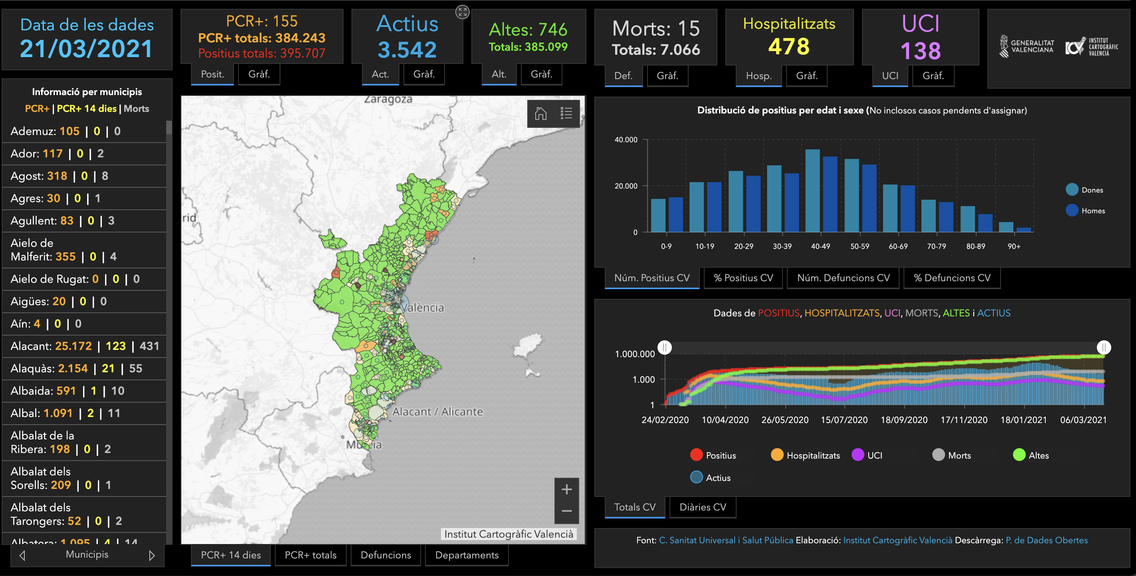The width and height of the screenshot is (1136, 576).
Task: Open C. Sanitat Universal i Salut Pública link
Action: 726,540
